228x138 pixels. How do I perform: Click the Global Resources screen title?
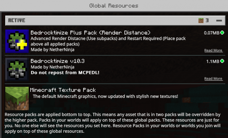114,6
